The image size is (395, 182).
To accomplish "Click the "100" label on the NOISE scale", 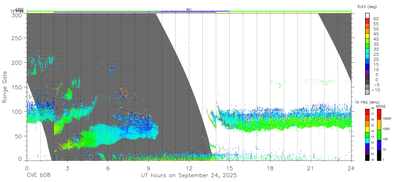I will pyautogui.click(x=385, y=139).
